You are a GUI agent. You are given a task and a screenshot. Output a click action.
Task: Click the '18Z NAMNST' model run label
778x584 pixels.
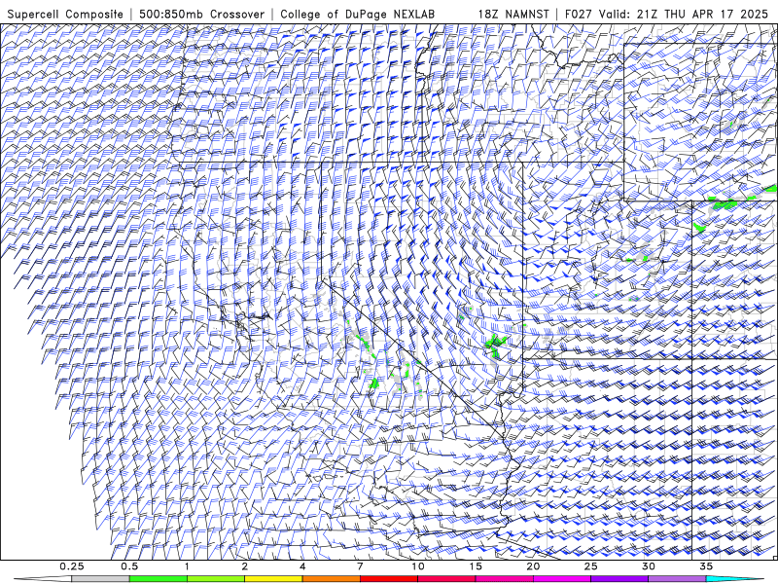click(513, 15)
